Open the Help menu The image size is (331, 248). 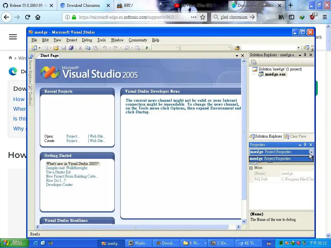[155, 40]
